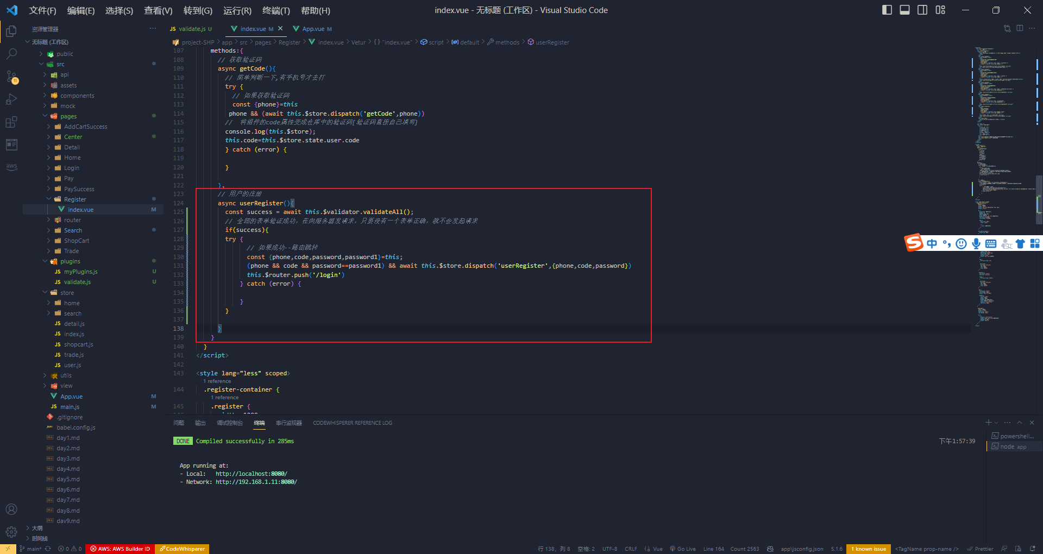1043x554 pixels.
Task: Toggle the bottom panel visibility
Action: [x=904, y=10]
